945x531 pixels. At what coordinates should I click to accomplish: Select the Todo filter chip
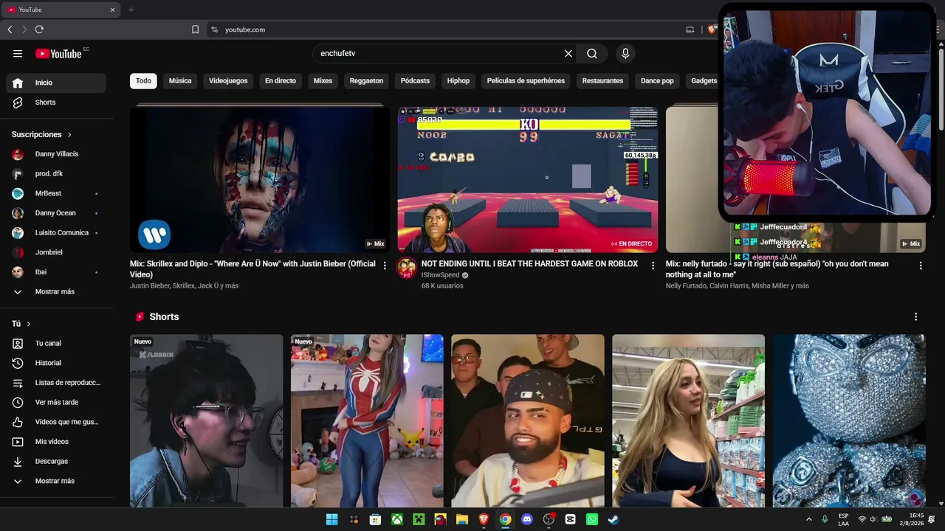click(x=143, y=80)
